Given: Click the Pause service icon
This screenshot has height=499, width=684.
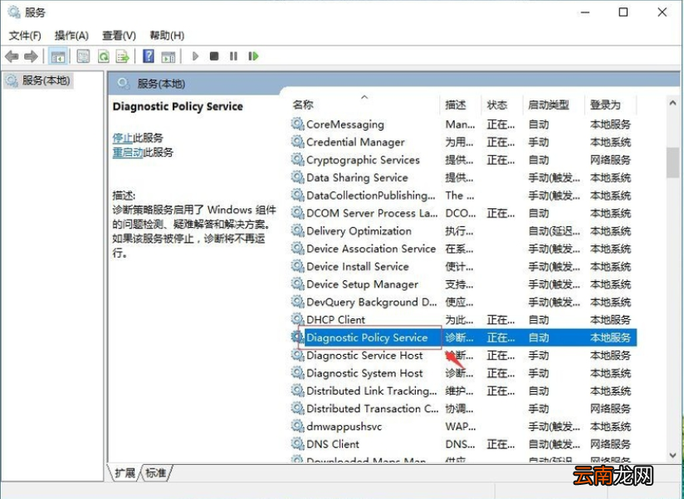Looking at the screenshot, I should (233, 56).
